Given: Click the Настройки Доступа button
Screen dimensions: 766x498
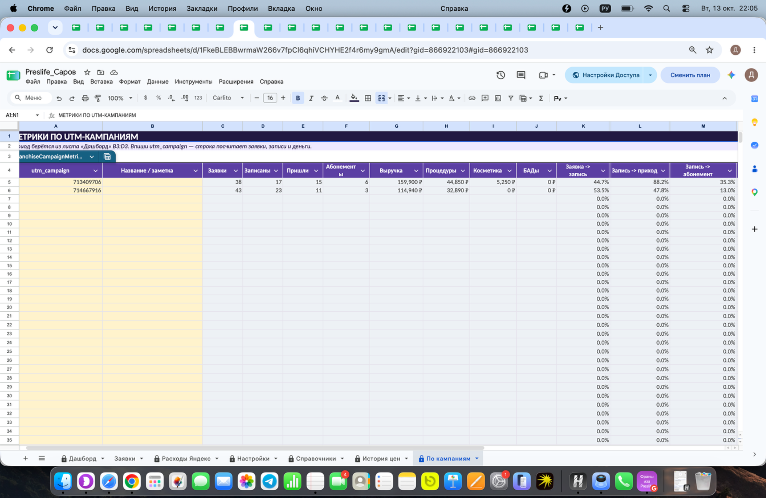Looking at the screenshot, I should [605, 75].
